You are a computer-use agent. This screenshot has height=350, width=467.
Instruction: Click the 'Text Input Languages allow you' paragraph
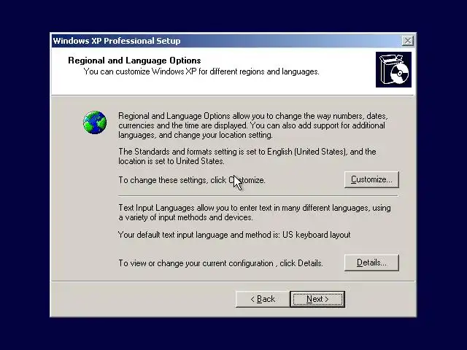point(255,212)
